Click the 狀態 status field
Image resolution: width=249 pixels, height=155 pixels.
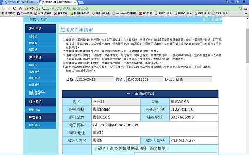tap(194, 79)
